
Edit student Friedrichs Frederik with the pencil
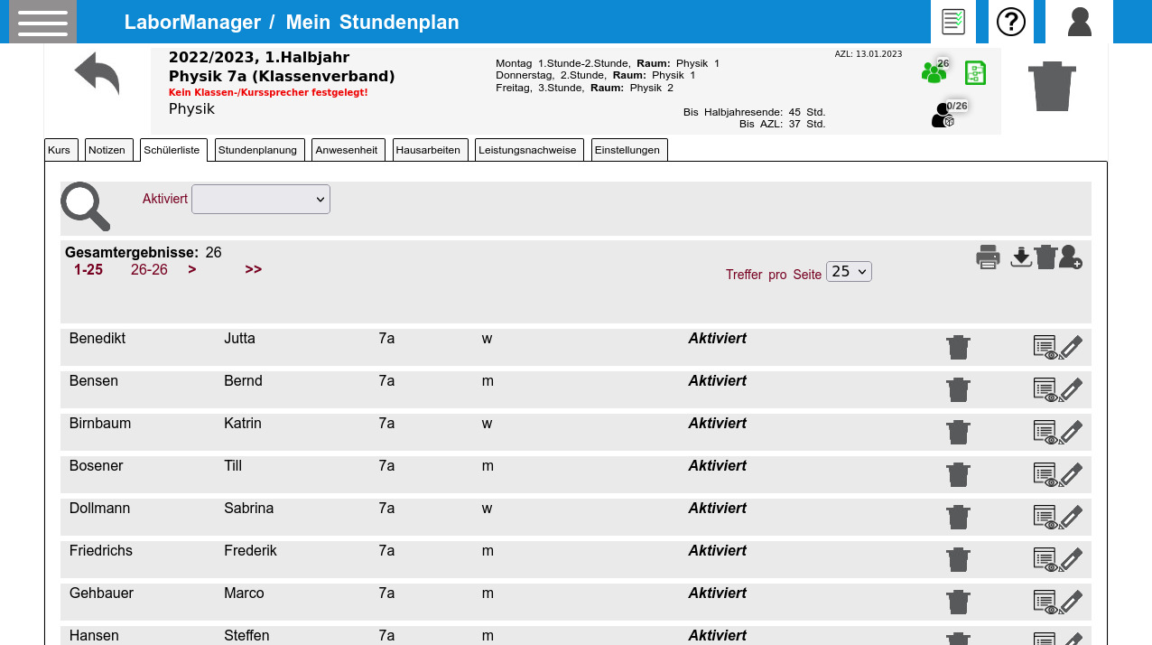click(x=1071, y=560)
